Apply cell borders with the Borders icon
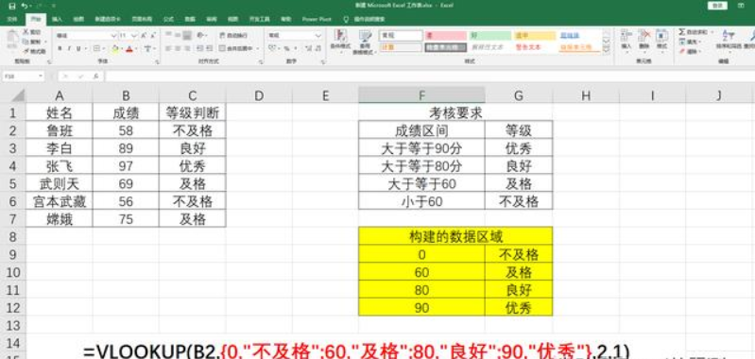The height and width of the screenshot is (359, 755). pos(96,48)
